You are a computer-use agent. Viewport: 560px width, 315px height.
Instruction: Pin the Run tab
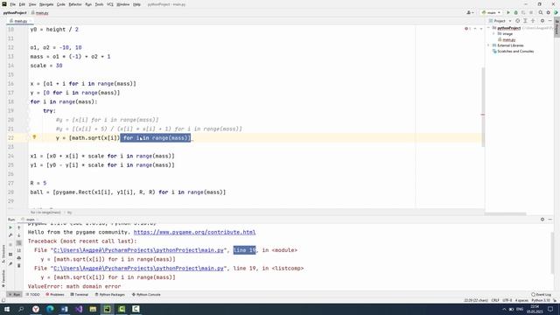[10, 264]
